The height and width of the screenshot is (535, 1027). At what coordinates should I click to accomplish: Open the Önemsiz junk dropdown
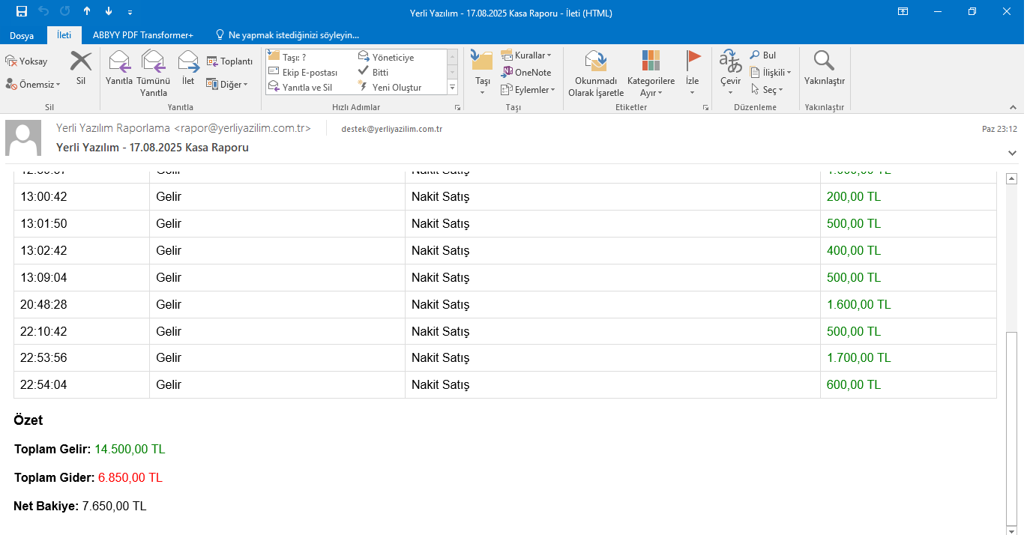click(33, 85)
